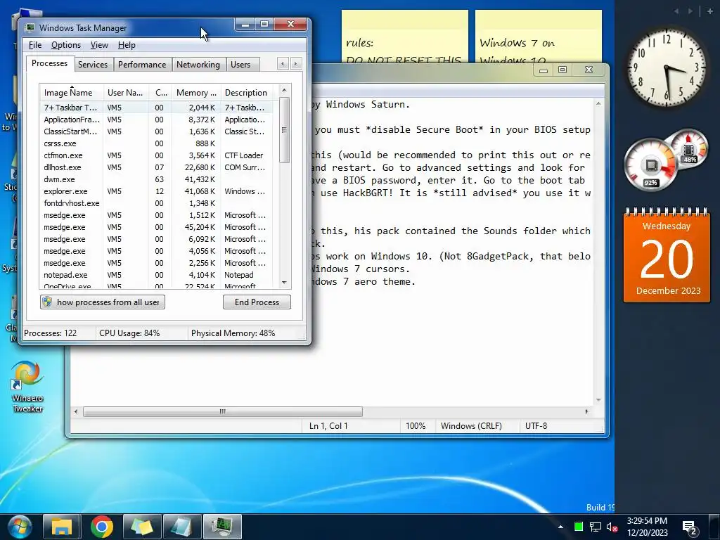Open the Help menu in Task Manager
720x540 pixels.
click(127, 45)
